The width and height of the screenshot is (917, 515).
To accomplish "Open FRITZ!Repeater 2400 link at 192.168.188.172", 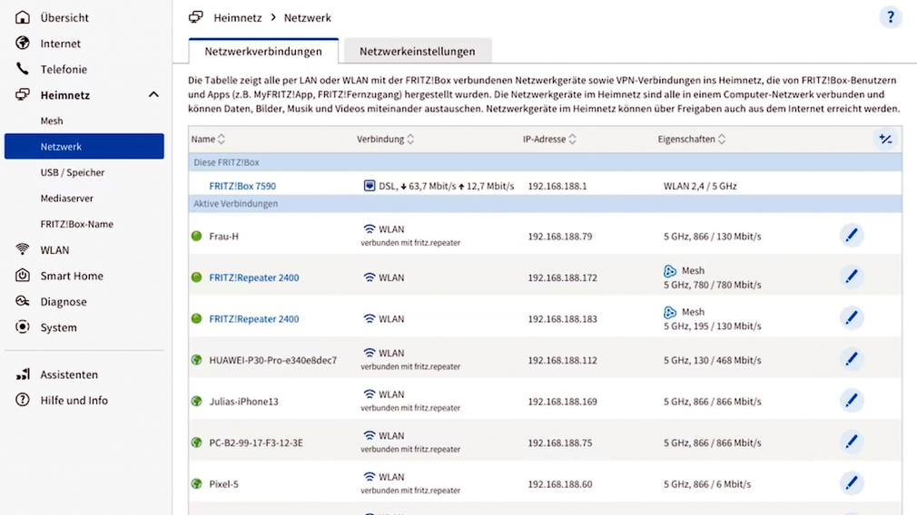I will 254,277.
